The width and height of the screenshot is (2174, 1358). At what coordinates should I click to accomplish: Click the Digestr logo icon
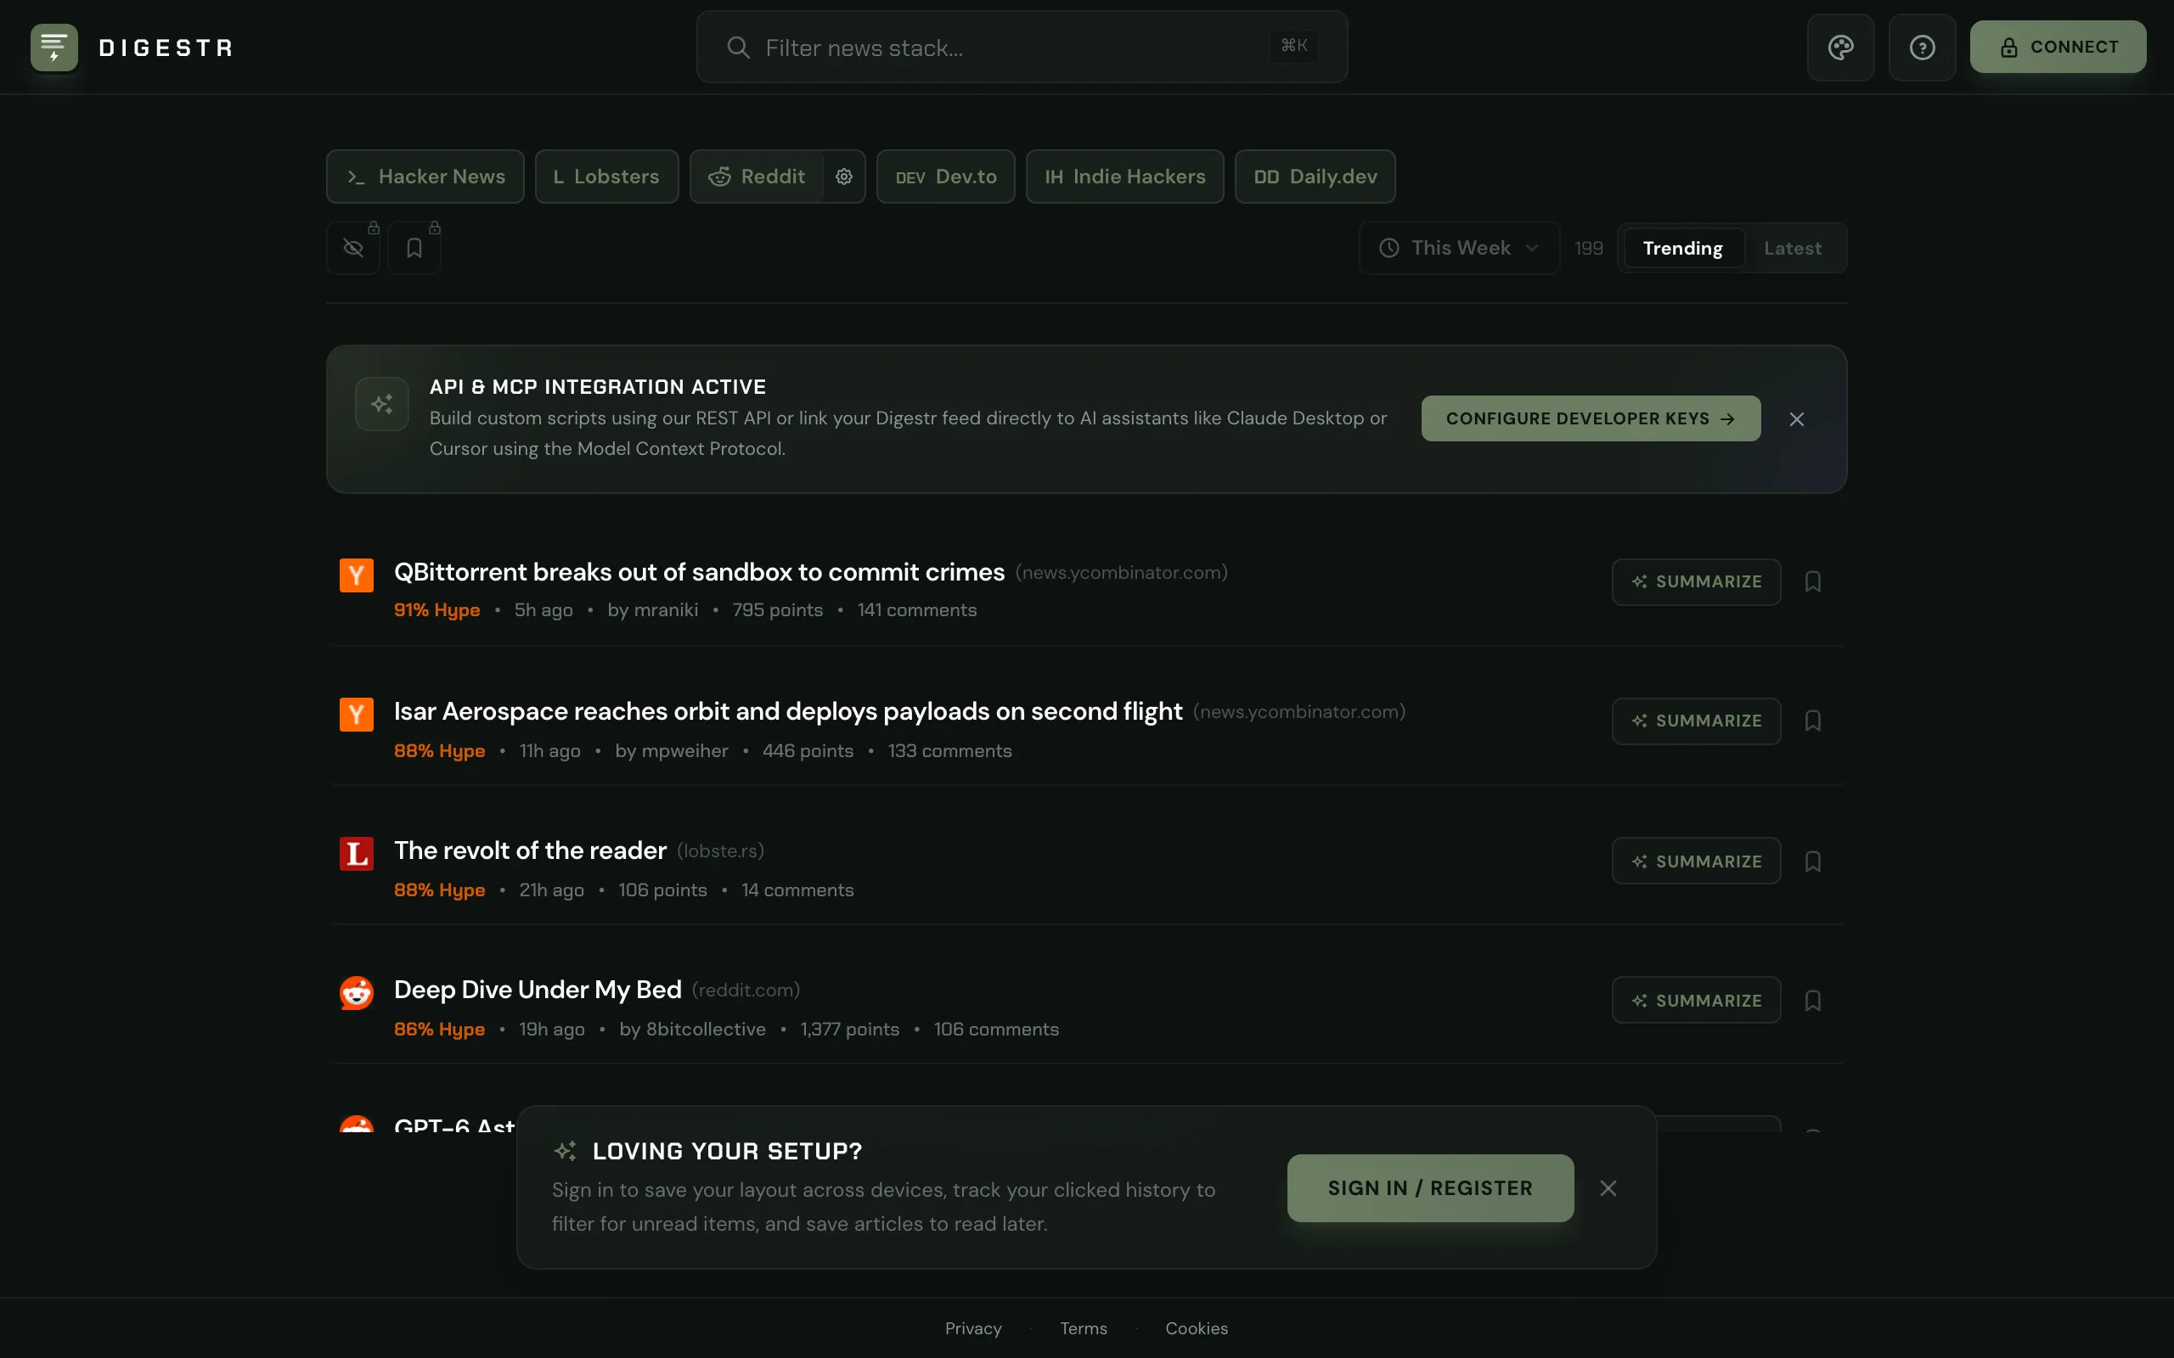point(54,48)
